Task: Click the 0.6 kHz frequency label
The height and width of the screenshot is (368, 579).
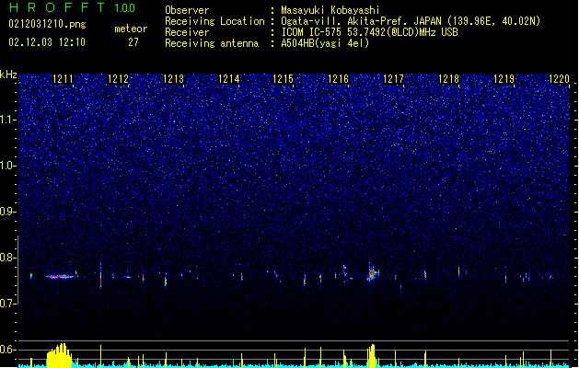Action: 8,350
